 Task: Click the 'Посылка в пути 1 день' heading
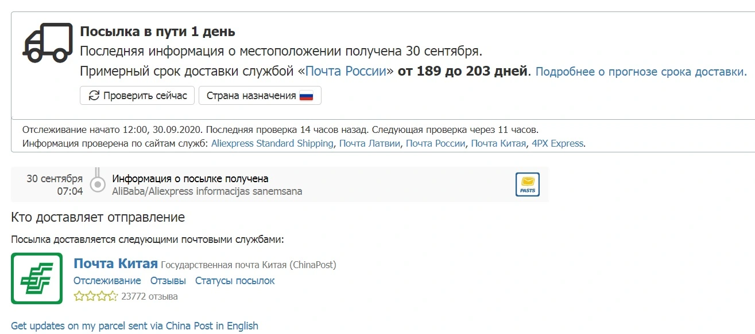pos(158,32)
